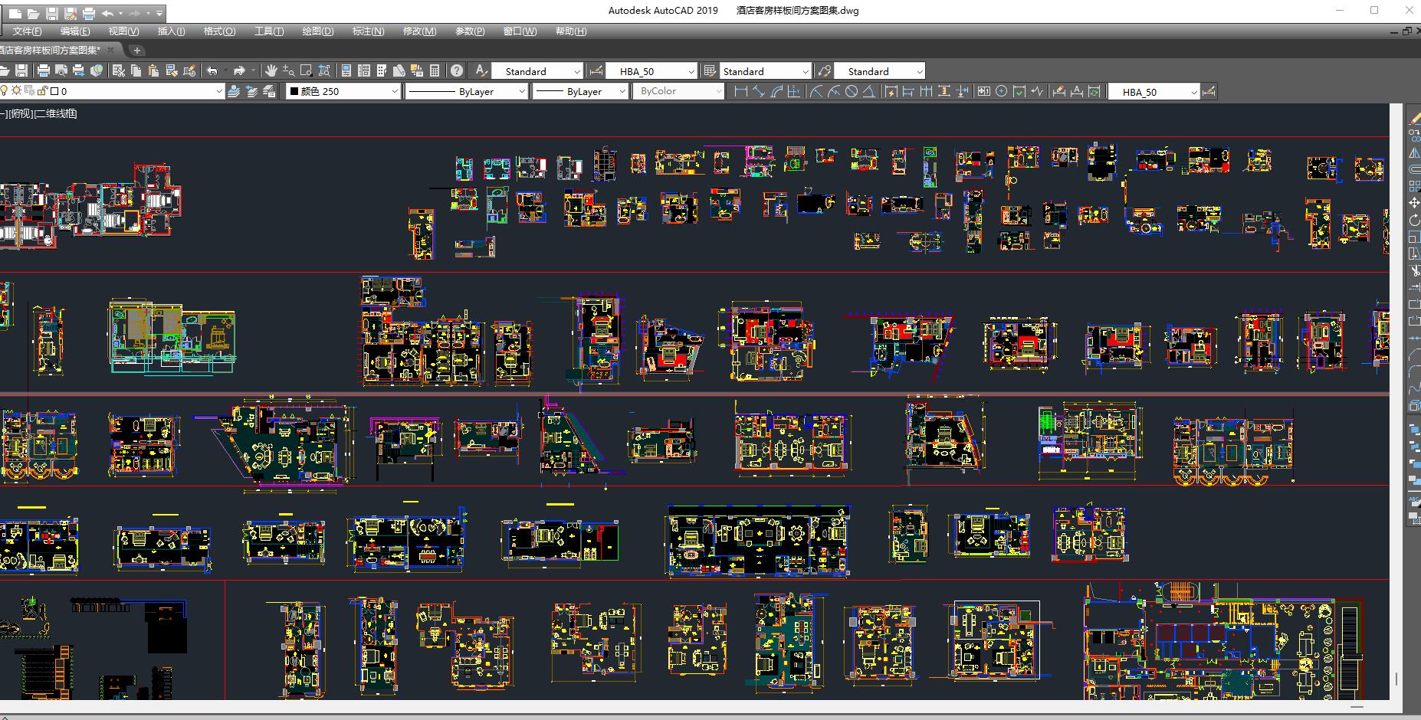Click the layer 0 color box
This screenshot has width=1421, height=720.
54,91
